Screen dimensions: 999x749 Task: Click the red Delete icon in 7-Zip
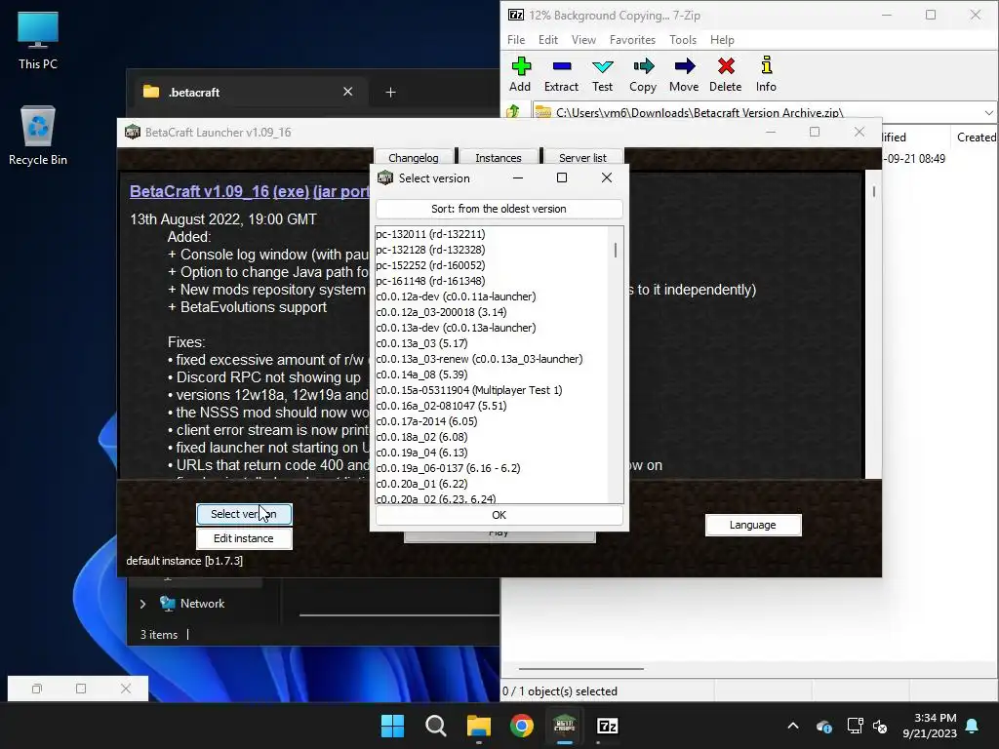point(726,66)
